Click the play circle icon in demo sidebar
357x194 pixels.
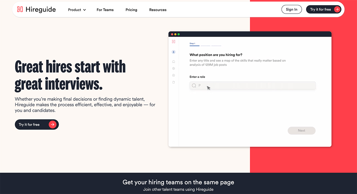pos(174,75)
